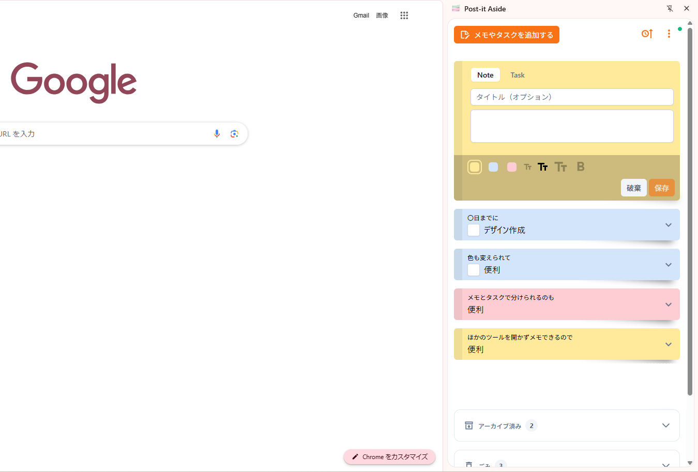This screenshot has height=472, width=698.
Task: Toggle bold text formatting
Action: 581,166
